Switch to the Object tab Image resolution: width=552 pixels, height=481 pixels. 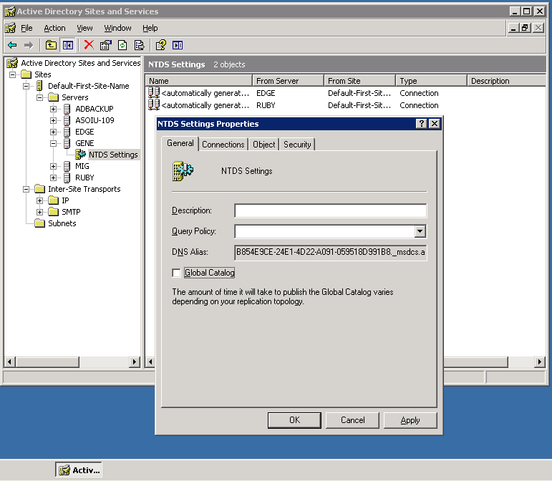[263, 145]
